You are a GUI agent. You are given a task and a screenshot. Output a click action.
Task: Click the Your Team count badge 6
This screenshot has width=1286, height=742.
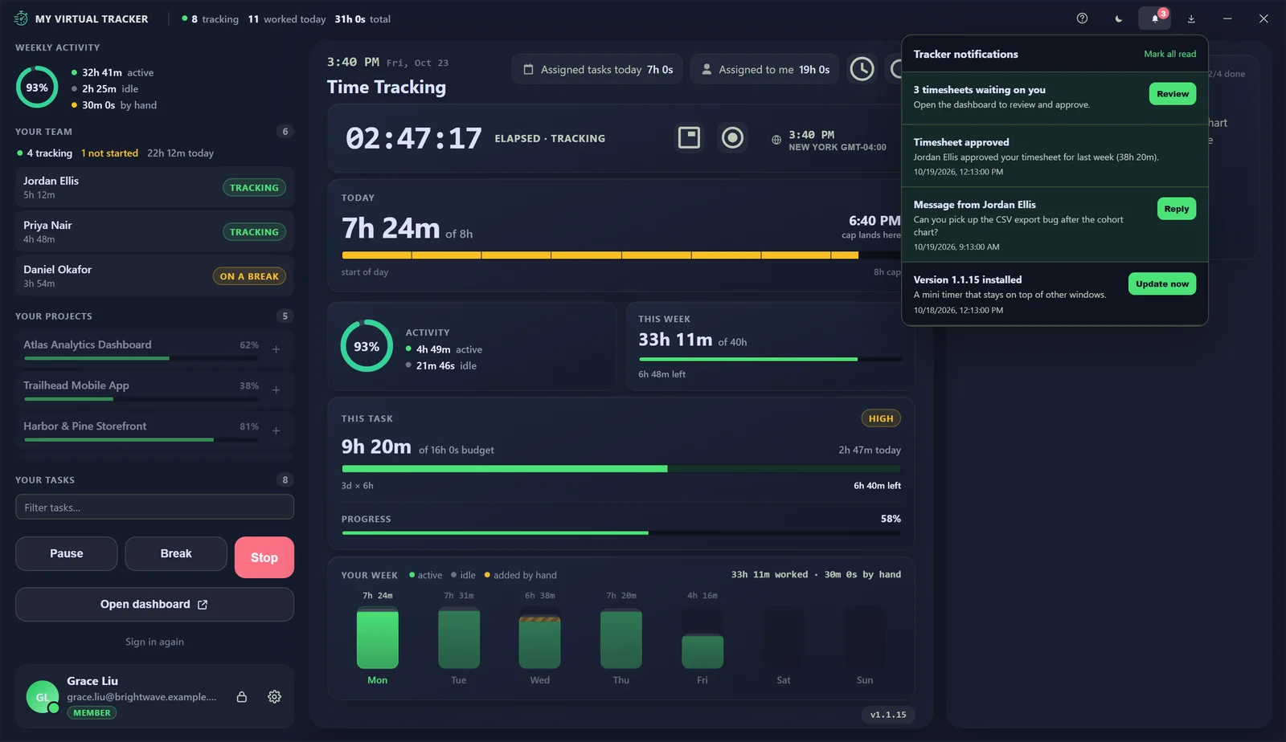click(285, 132)
